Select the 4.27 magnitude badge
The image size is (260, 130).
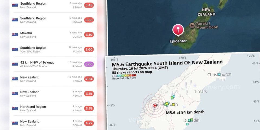click(89, 123)
